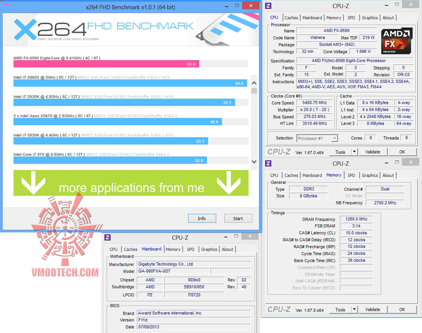The image size is (422, 333).
Task: Switch to the Caches tab in the top CPU-Z window
Action: (x=291, y=18)
